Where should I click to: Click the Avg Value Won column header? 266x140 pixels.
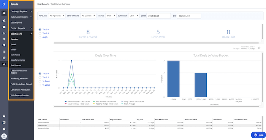click(116, 119)
